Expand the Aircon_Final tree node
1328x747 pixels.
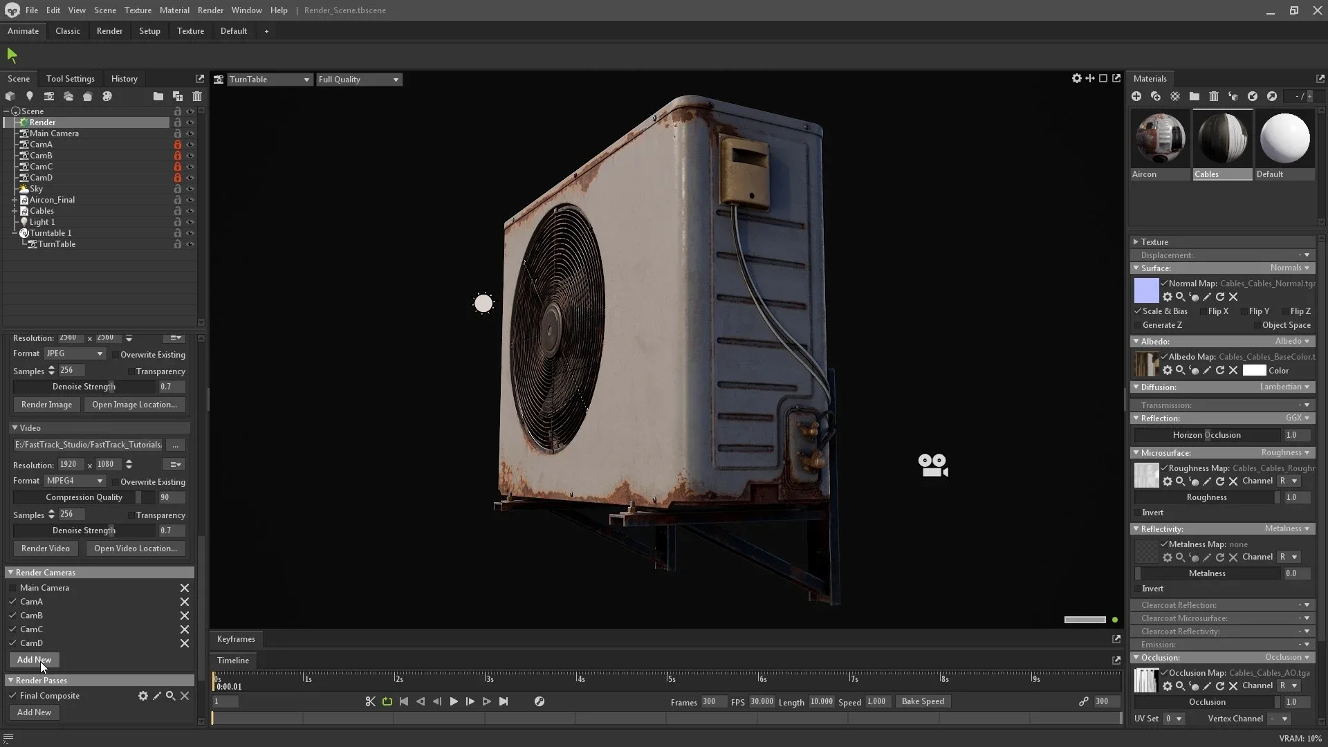[15, 200]
